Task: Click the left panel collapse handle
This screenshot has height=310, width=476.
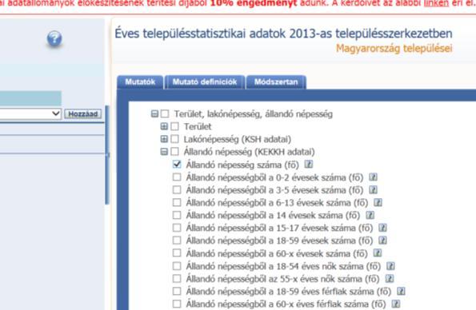Action: click(107, 155)
